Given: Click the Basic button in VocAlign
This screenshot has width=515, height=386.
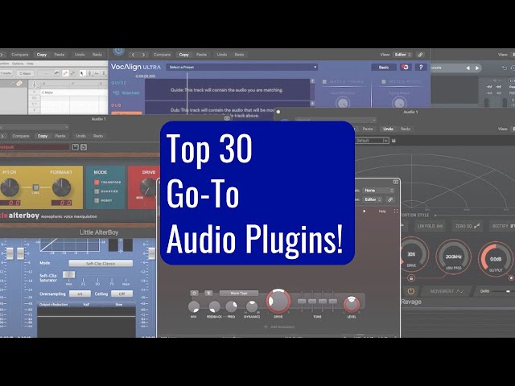Looking at the screenshot, I should tap(384, 67).
